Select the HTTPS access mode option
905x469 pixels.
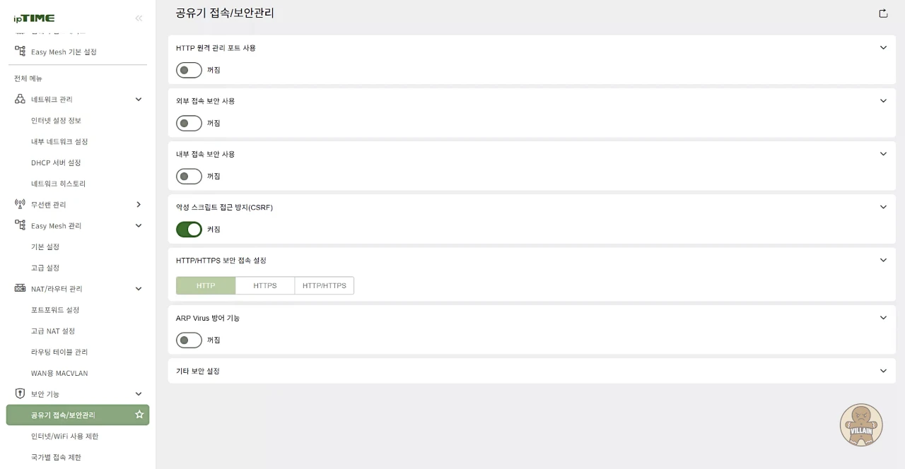tap(265, 285)
